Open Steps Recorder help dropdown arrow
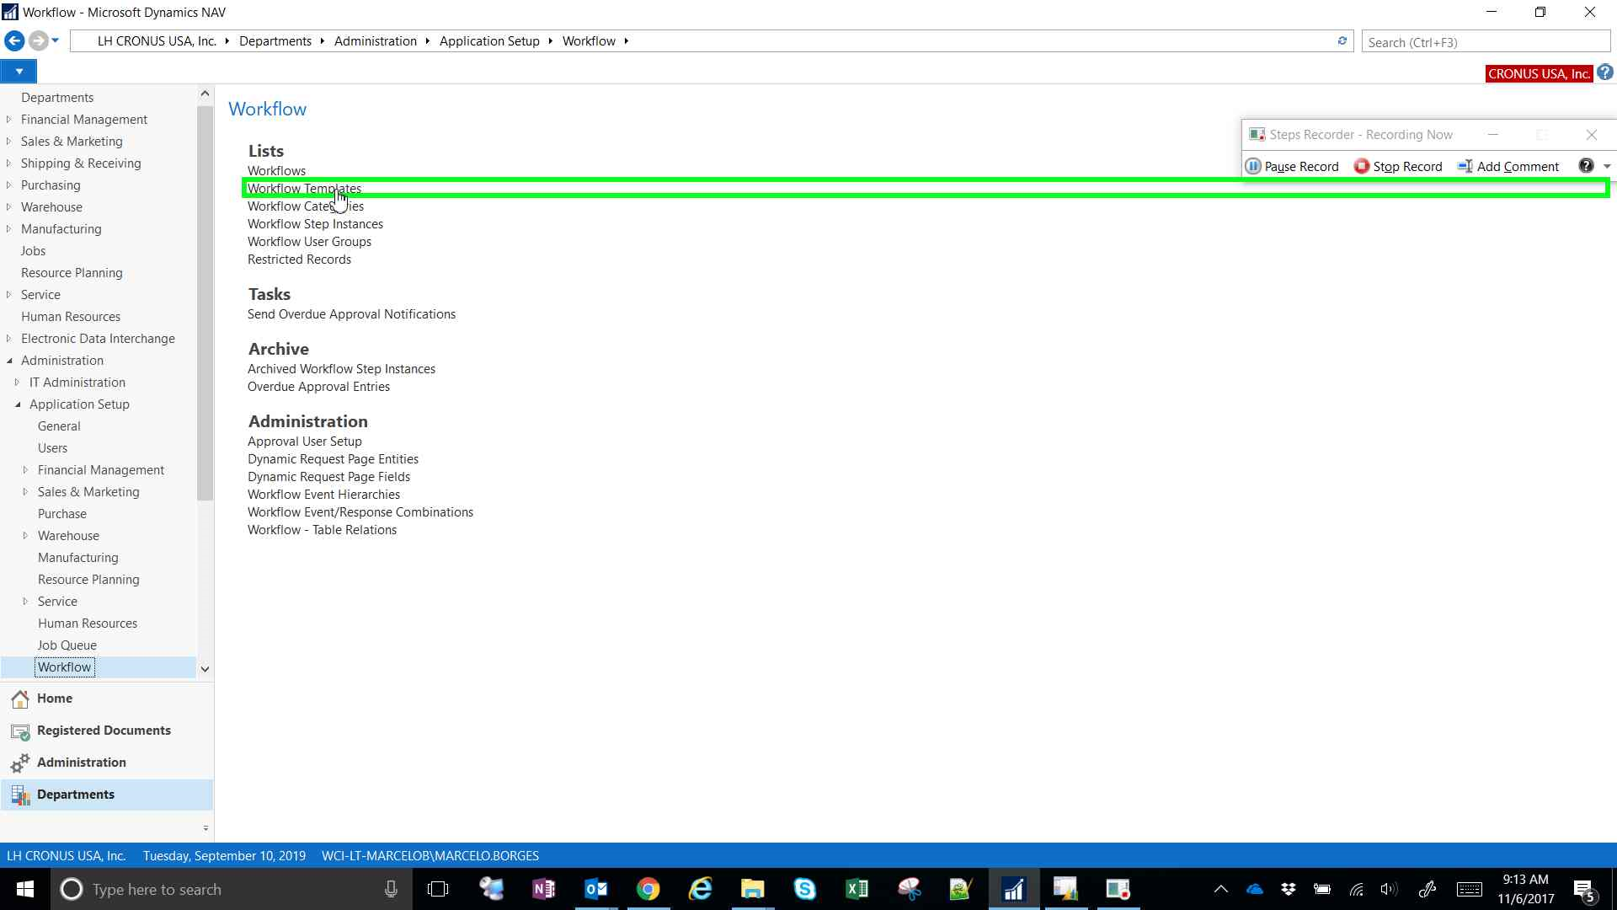 tap(1607, 166)
